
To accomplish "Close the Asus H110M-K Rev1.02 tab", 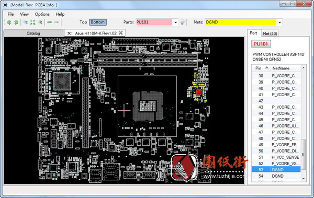I will click(120, 33).
